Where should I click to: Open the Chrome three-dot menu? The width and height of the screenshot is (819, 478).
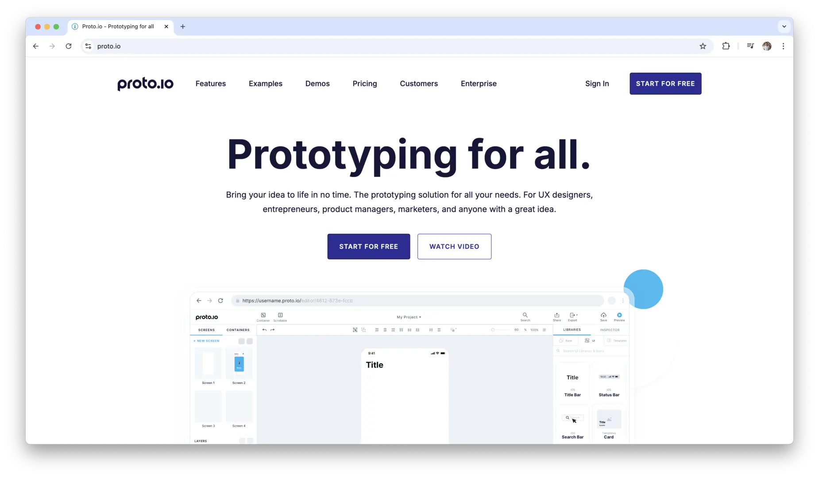click(x=783, y=46)
